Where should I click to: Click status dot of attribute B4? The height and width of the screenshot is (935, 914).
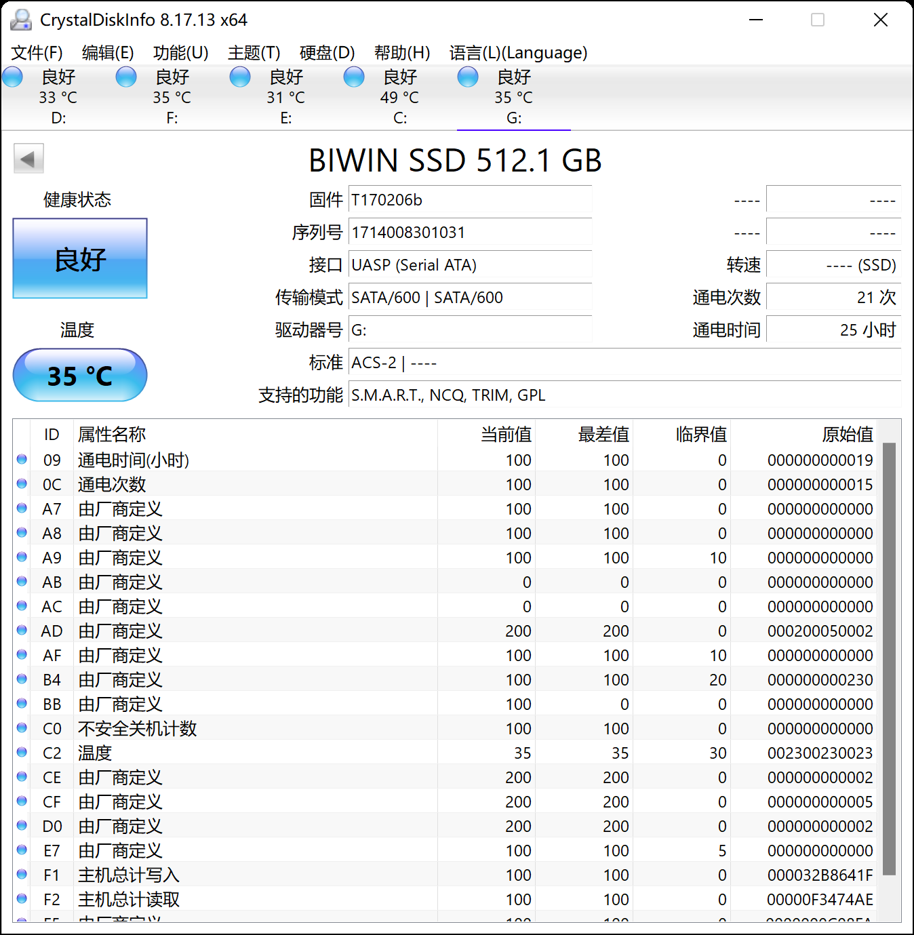[22, 679]
